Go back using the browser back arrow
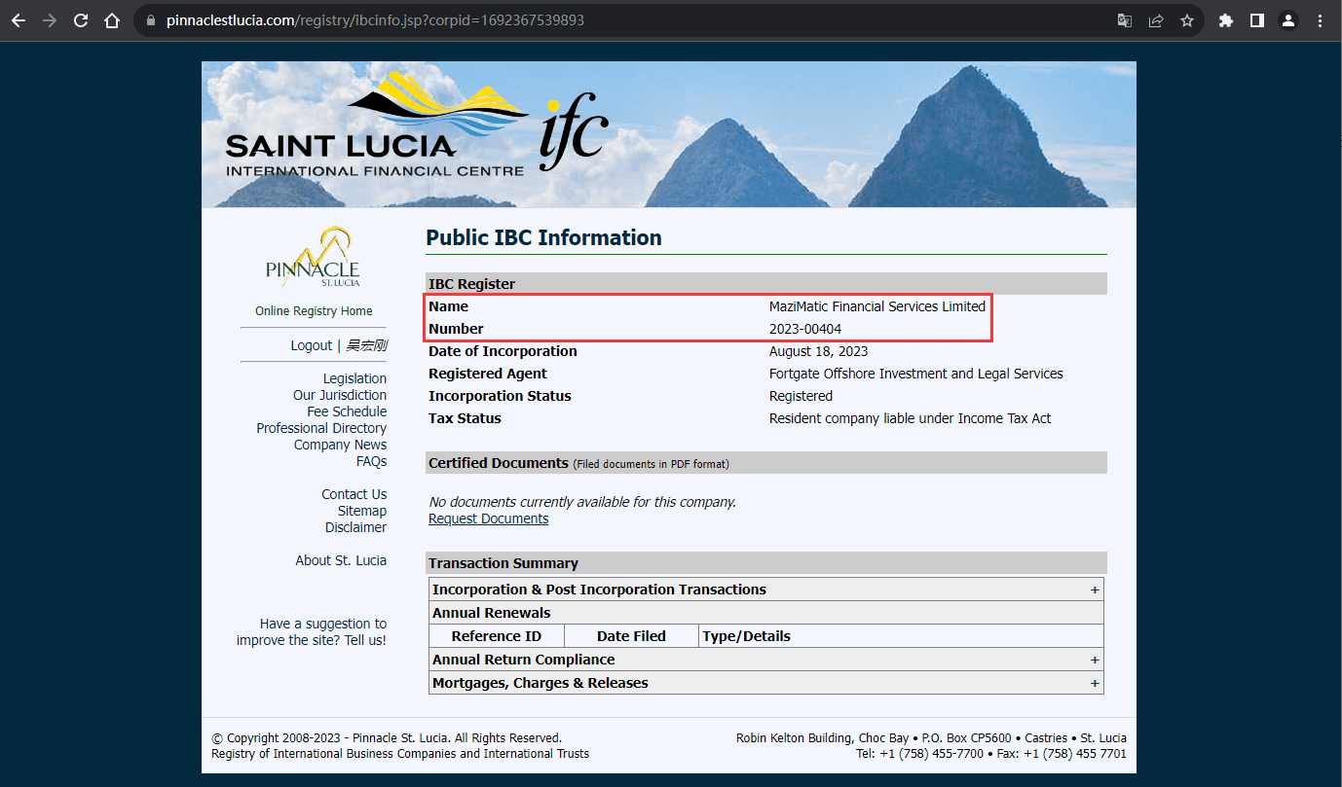The width and height of the screenshot is (1342, 787). click(x=19, y=20)
